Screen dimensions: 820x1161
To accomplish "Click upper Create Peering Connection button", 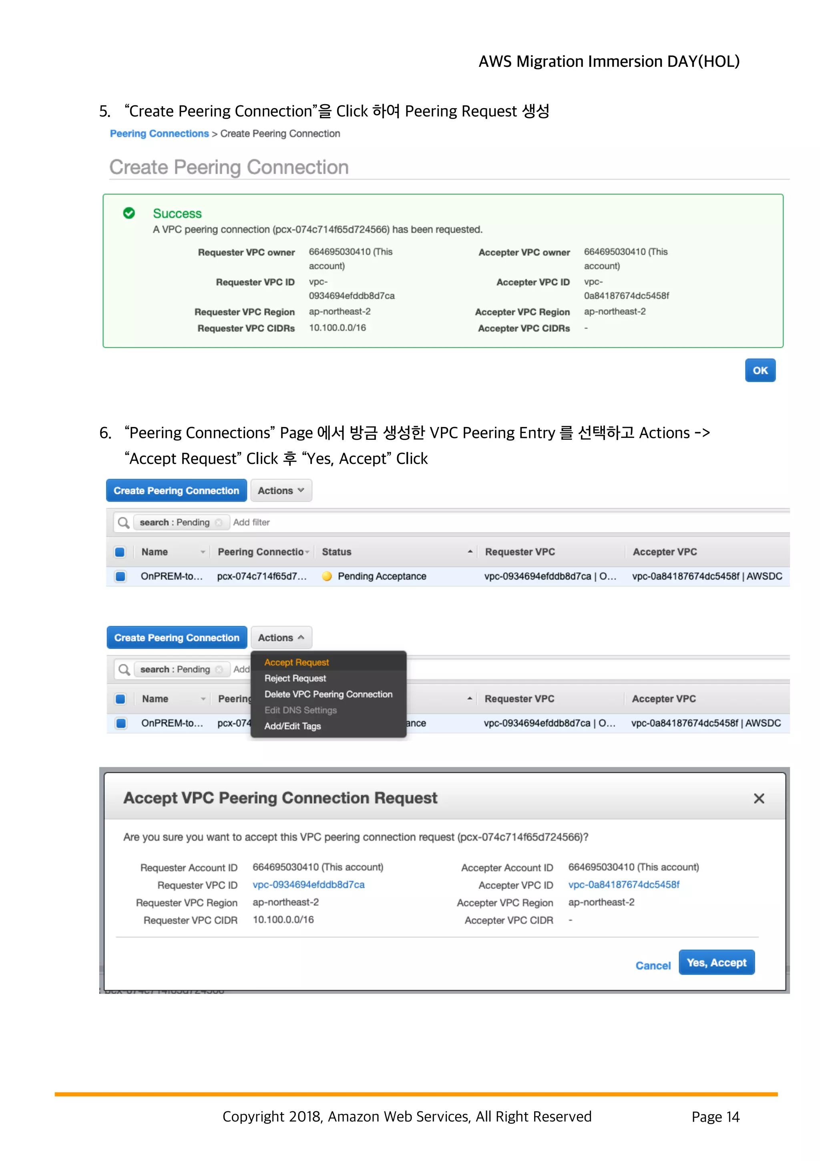I will point(176,490).
